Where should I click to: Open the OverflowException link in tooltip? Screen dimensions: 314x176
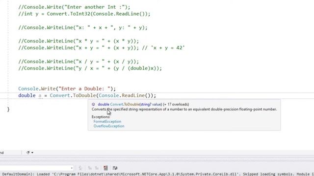point(109,126)
